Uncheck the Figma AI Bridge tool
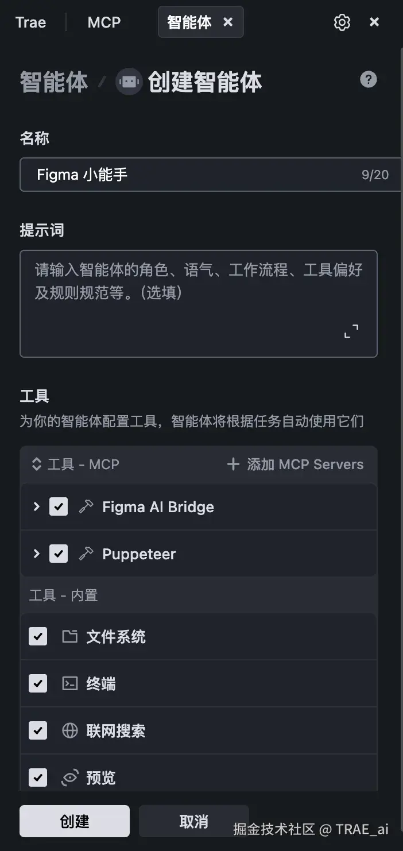 click(x=59, y=506)
